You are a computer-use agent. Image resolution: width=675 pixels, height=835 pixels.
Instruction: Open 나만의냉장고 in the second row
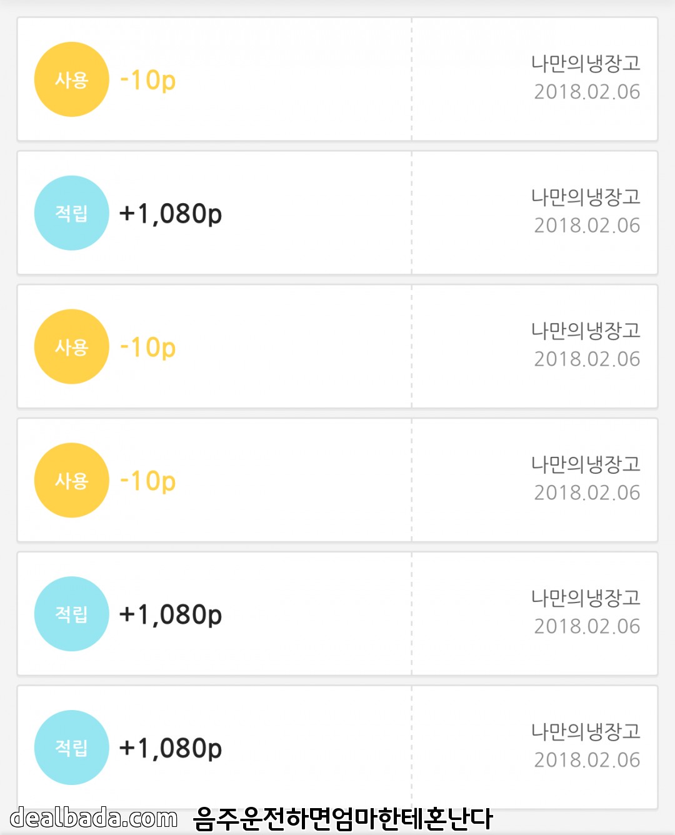point(586,197)
